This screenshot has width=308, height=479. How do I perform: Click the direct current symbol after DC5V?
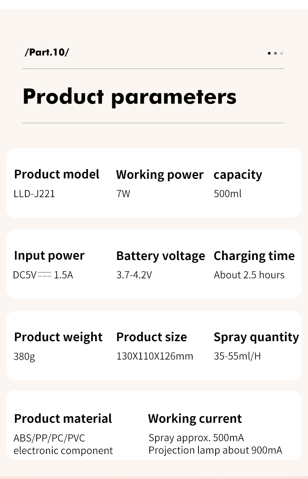coord(44,275)
